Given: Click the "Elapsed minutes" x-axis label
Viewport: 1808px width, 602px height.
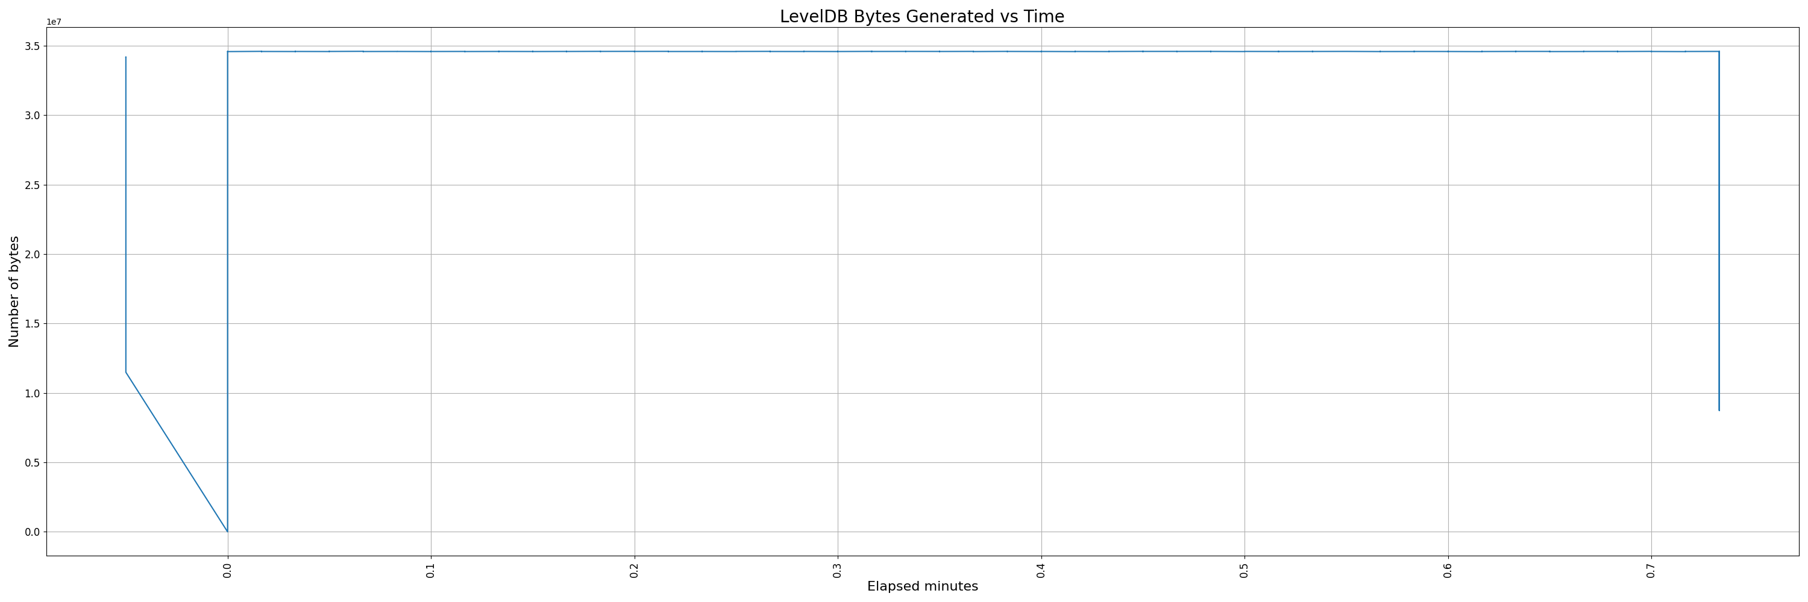Looking at the screenshot, I should click(x=921, y=586).
